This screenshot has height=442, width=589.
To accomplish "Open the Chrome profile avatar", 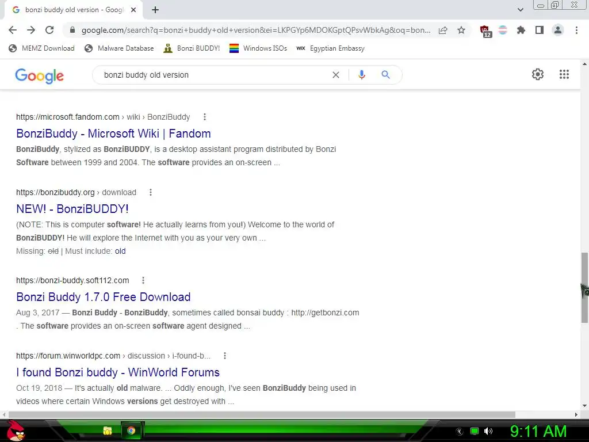I will click(558, 30).
